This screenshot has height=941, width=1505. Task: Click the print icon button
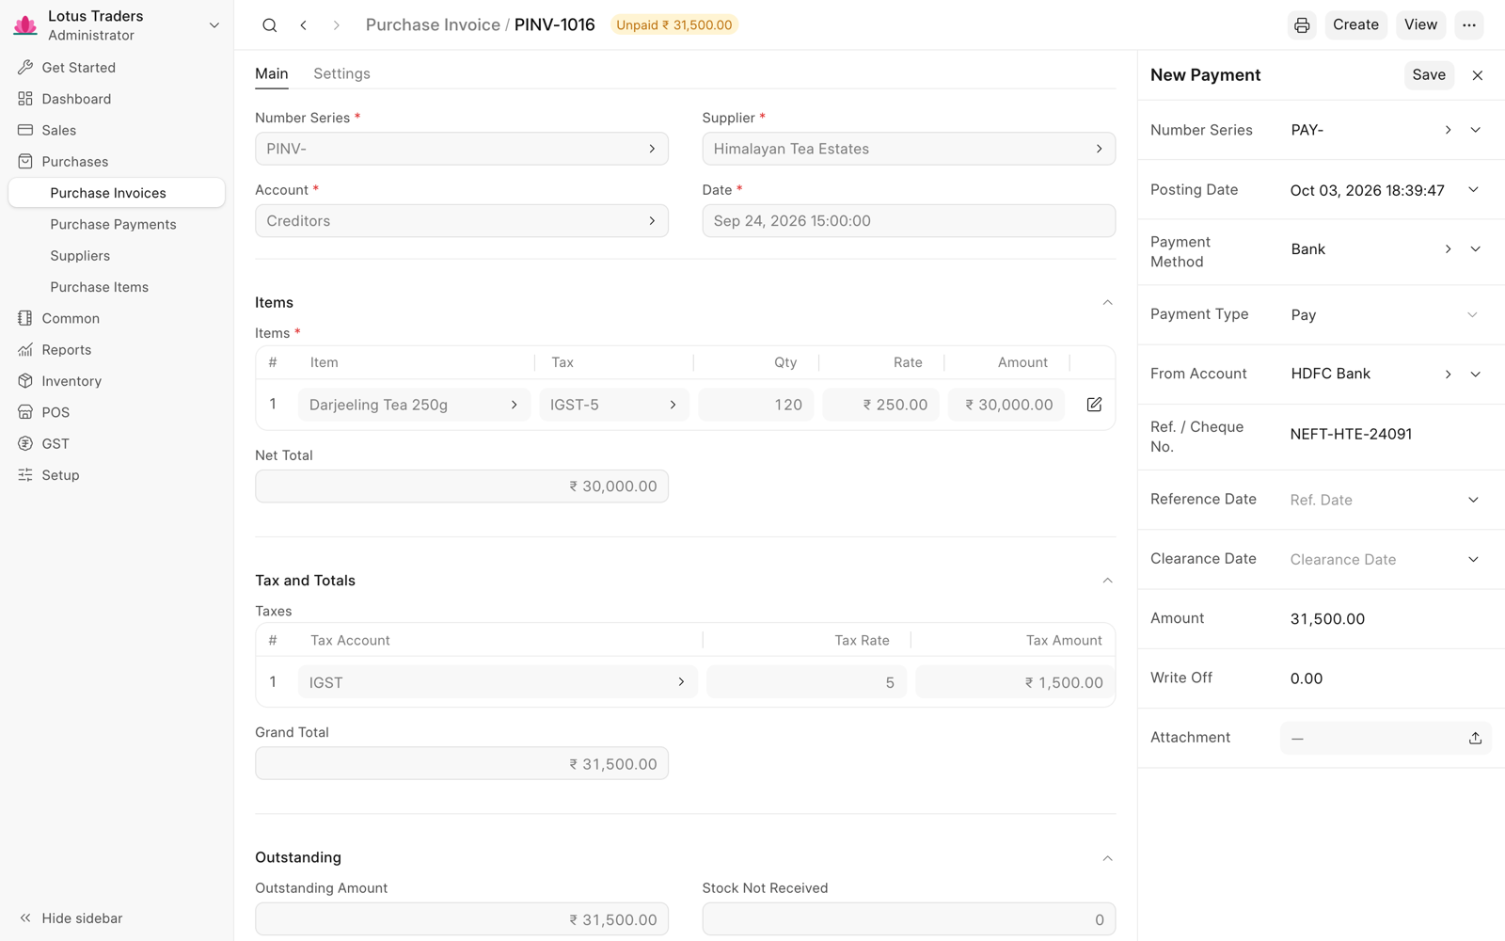(1302, 25)
